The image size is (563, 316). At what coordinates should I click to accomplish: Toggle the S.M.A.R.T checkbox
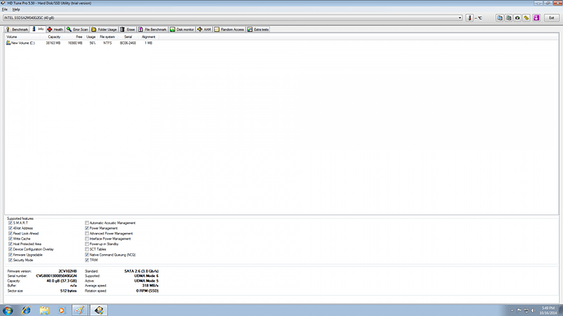(x=11, y=223)
